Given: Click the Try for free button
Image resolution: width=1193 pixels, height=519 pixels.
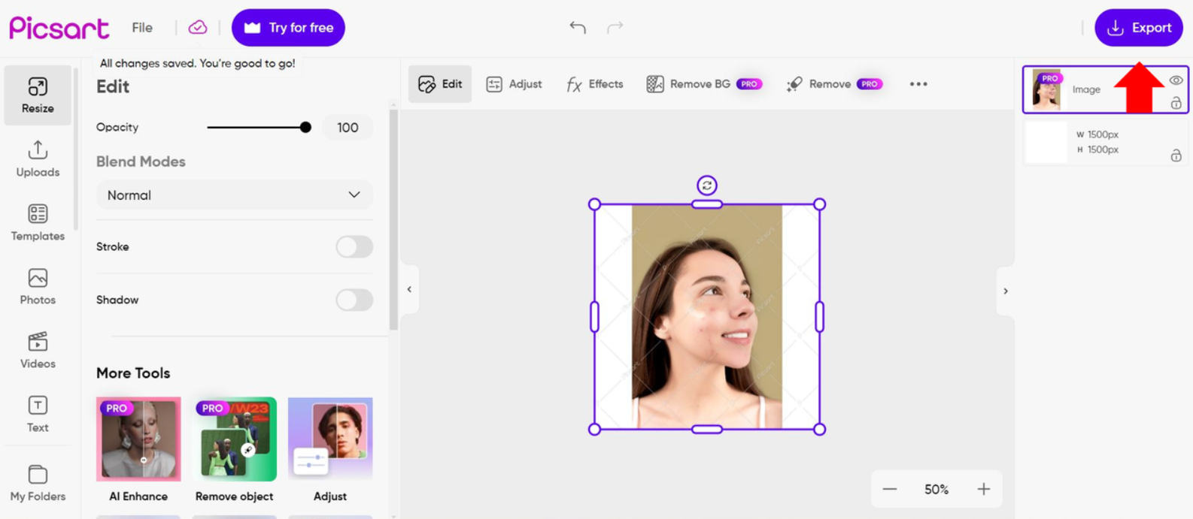Looking at the screenshot, I should tap(288, 28).
